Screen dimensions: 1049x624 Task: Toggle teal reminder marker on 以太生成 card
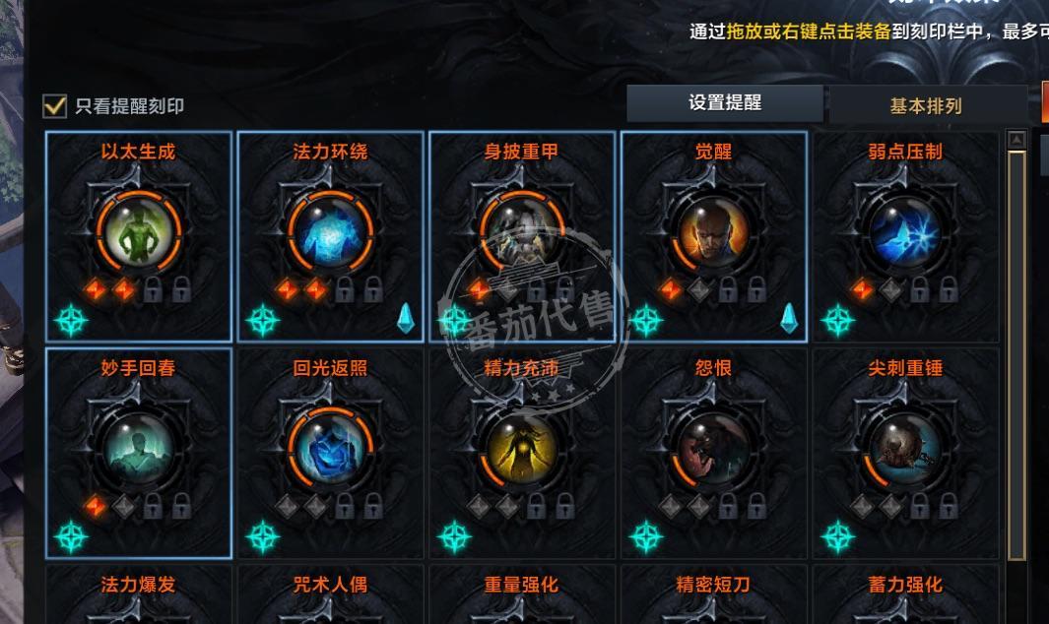[71, 320]
